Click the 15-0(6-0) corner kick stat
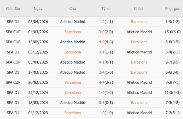 coord(173,32)
